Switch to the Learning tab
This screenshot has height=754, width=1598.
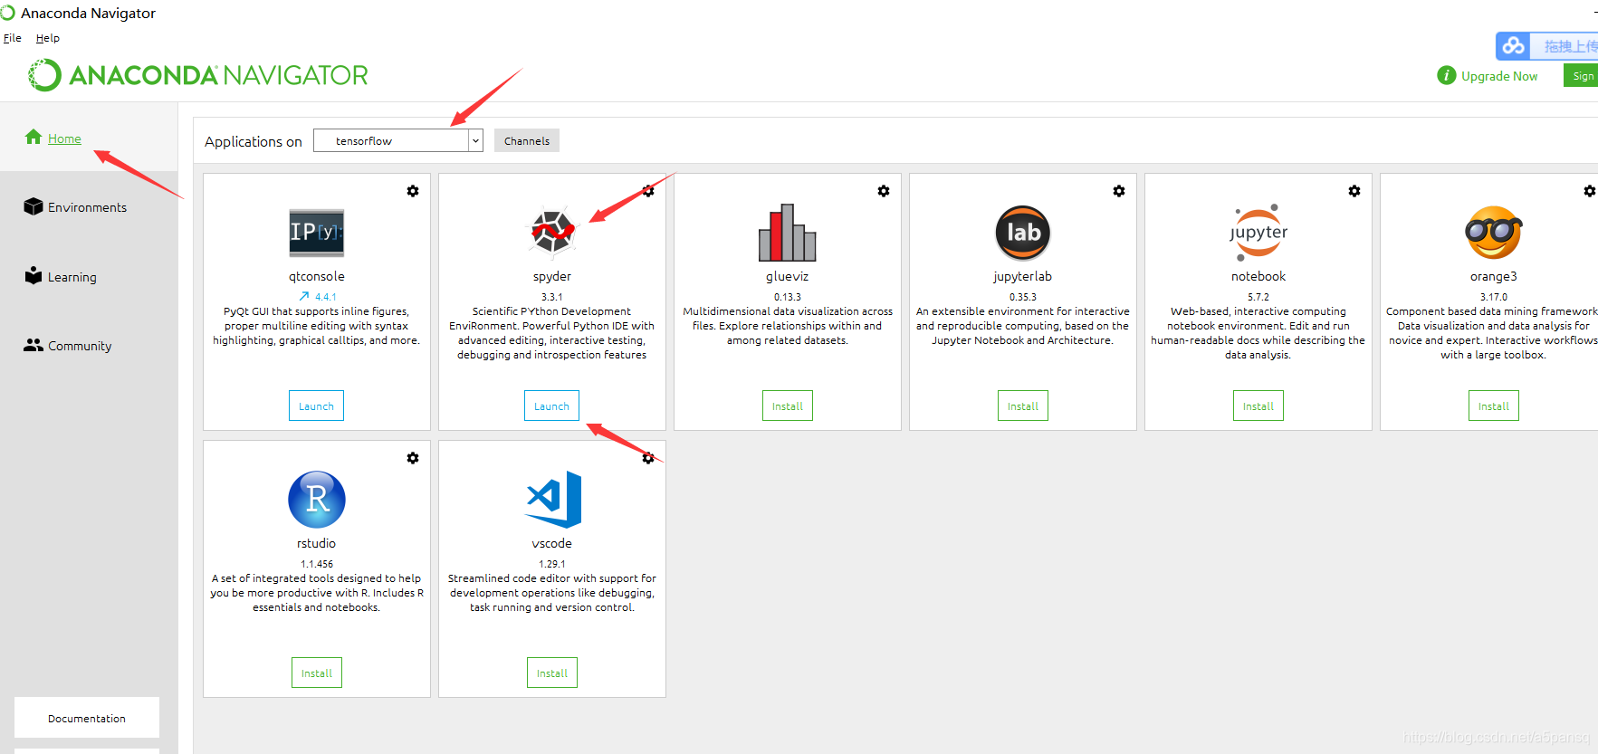point(72,277)
